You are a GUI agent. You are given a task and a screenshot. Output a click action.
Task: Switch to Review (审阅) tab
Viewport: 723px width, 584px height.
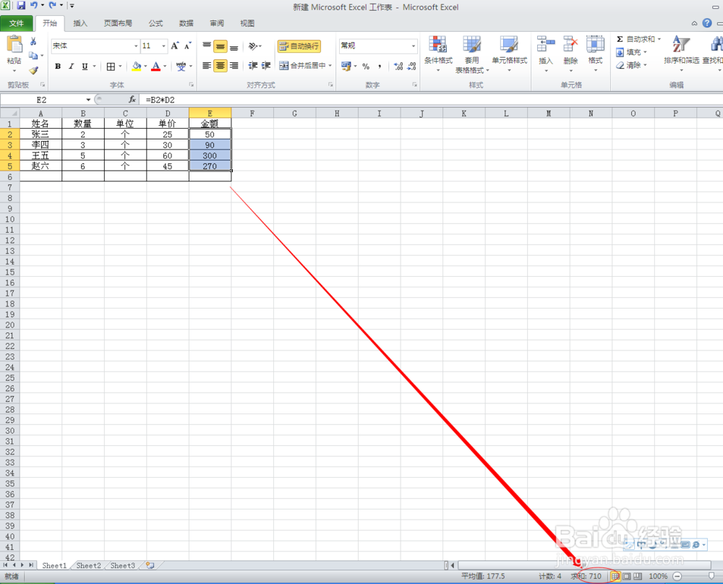tap(217, 23)
